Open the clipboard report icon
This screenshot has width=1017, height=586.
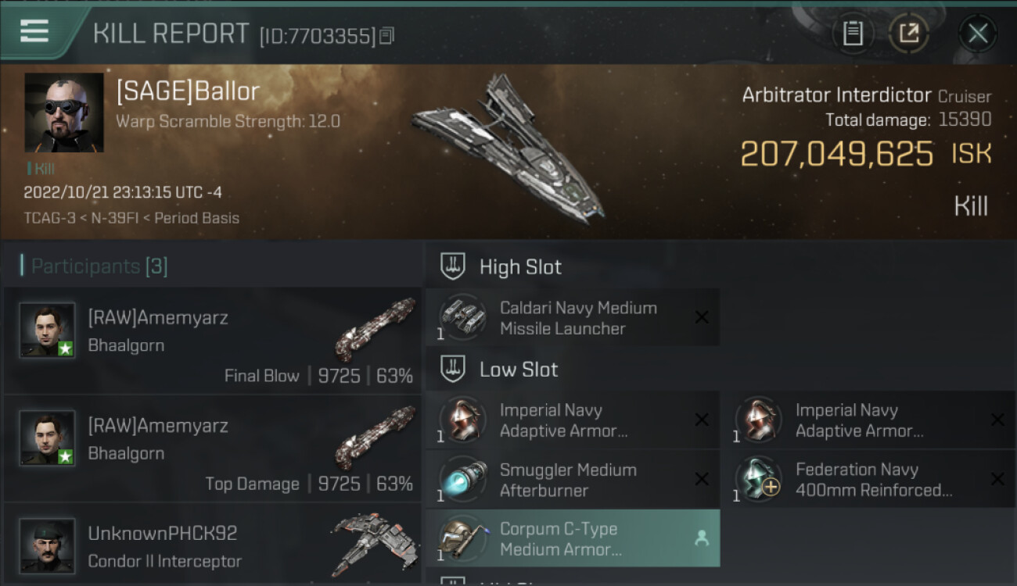(x=853, y=33)
